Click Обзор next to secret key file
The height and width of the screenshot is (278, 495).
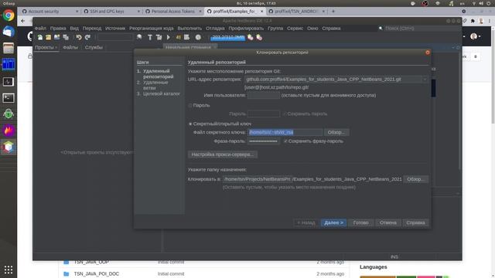tap(336, 132)
